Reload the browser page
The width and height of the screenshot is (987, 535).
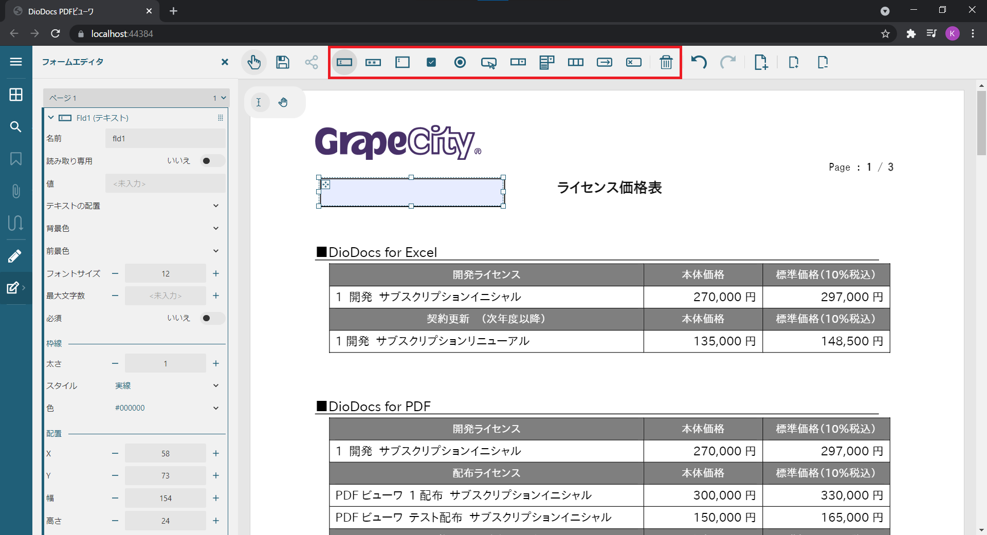coord(56,33)
